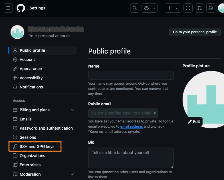Click the shield icon beside Password
This screenshot has width=224, height=180.
tap(15, 128)
